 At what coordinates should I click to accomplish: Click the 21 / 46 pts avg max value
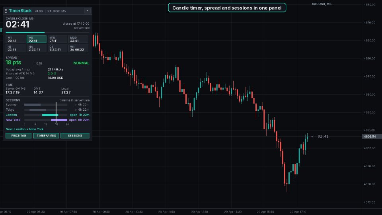(x=56, y=69)
